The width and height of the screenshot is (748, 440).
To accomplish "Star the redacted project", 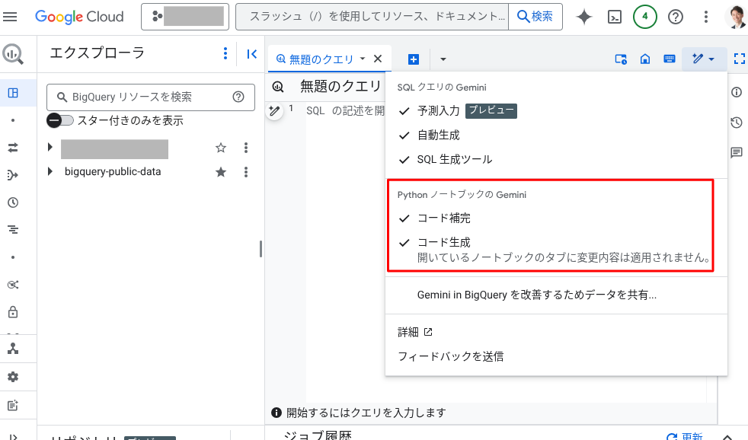I will coord(220,148).
